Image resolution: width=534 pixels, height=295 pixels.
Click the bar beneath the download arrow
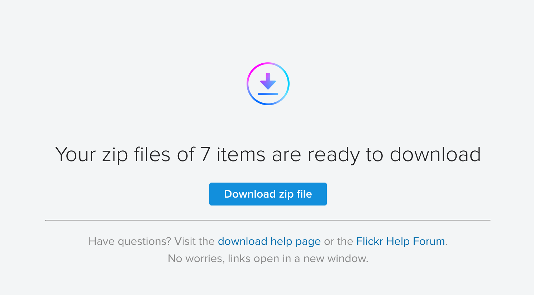tap(268, 94)
